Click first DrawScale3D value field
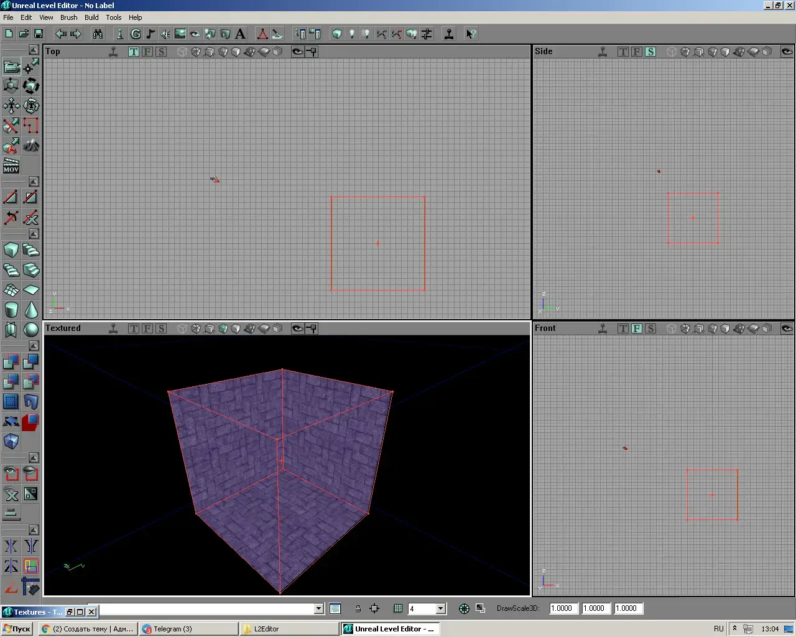This screenshot has width=796, height=637. click(x=563, y=608)
